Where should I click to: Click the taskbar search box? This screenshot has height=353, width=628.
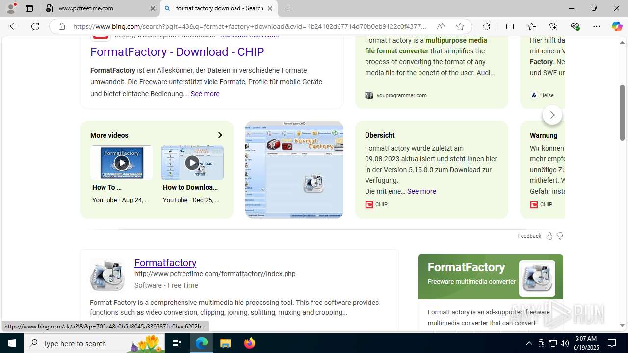point(94,343)
